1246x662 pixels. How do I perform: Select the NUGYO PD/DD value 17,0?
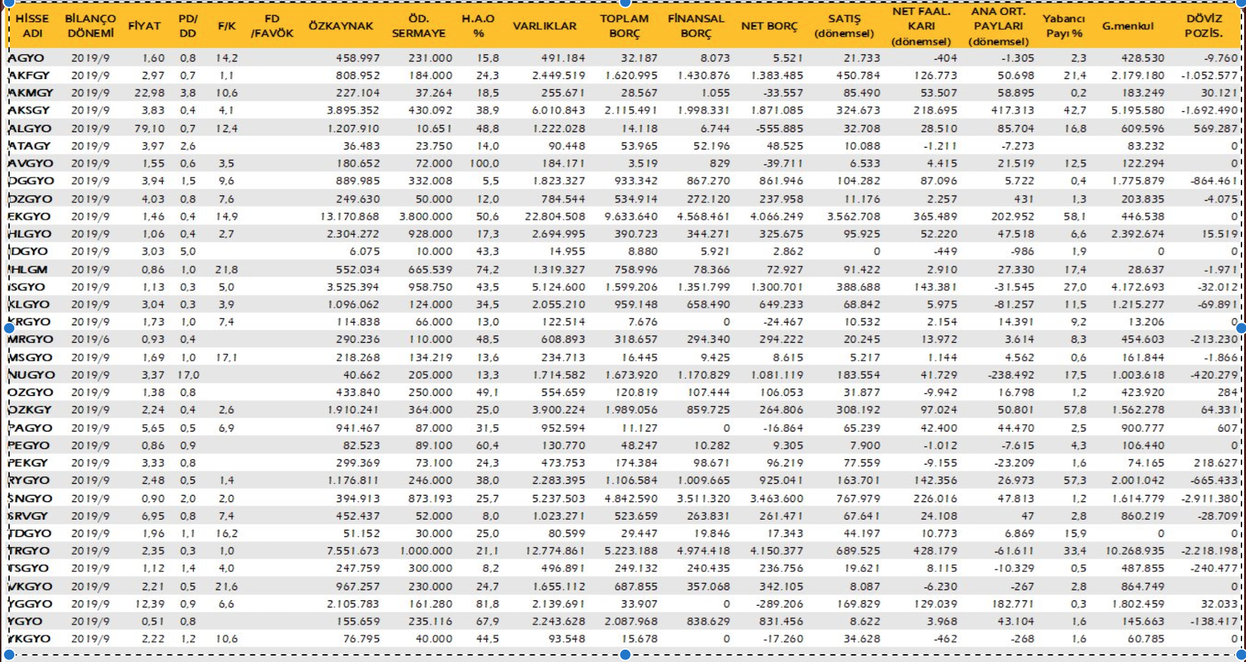[188, 375]
